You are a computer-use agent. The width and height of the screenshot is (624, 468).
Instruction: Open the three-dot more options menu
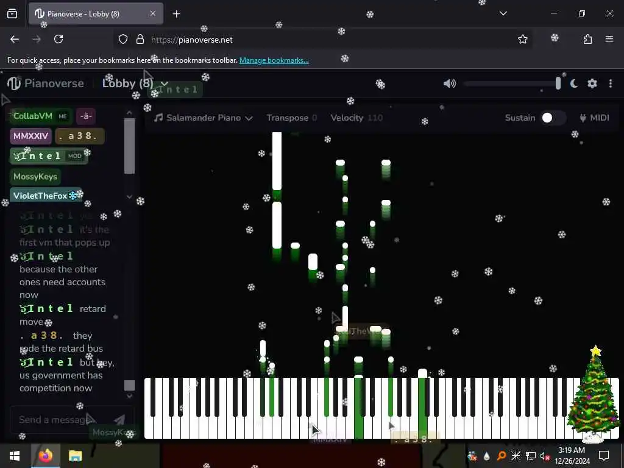point(611,83)
